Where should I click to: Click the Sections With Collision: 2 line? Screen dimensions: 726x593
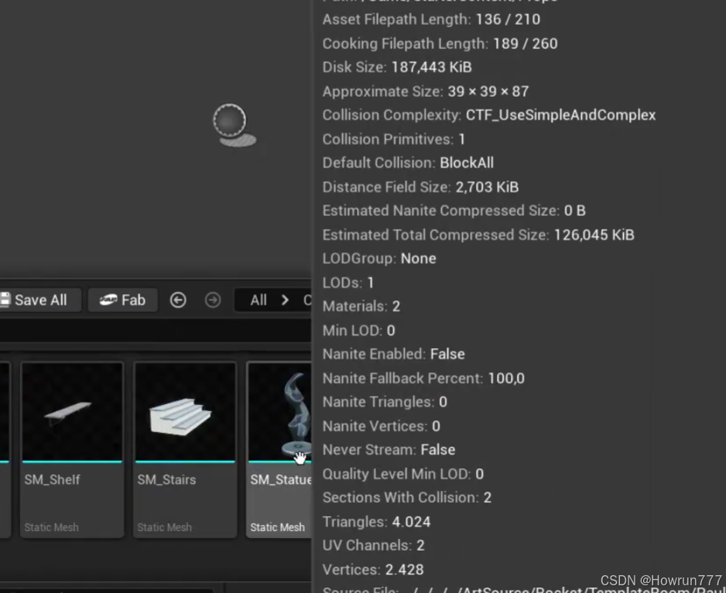[406, 497]
